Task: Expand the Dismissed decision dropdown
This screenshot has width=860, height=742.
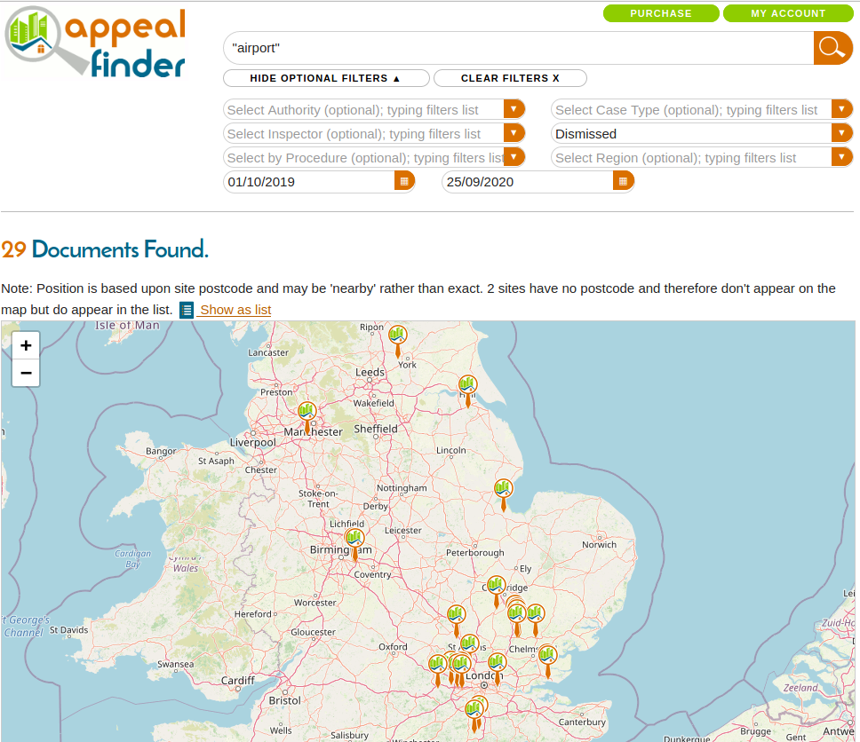Action: click(841, 133)
